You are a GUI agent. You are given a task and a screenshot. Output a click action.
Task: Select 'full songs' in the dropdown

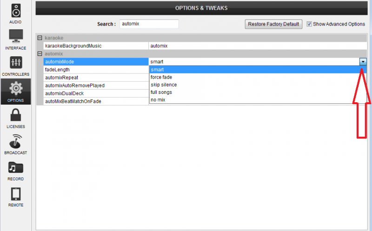[161, 92]
